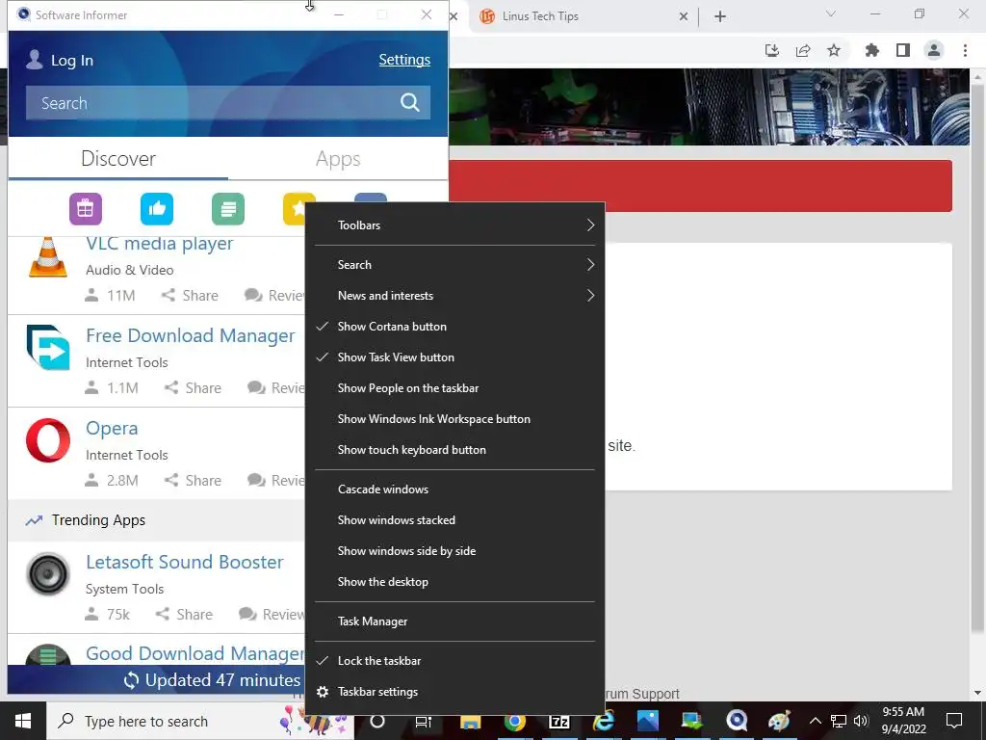Open Task View on the taskbar

[424, 722]
